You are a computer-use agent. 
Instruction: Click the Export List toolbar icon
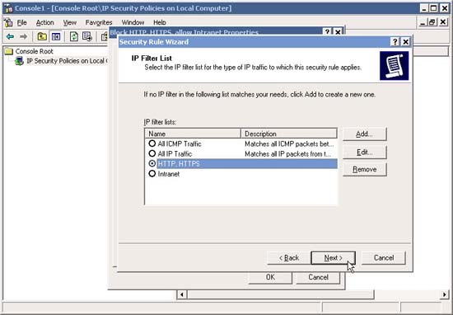(87, 37)
